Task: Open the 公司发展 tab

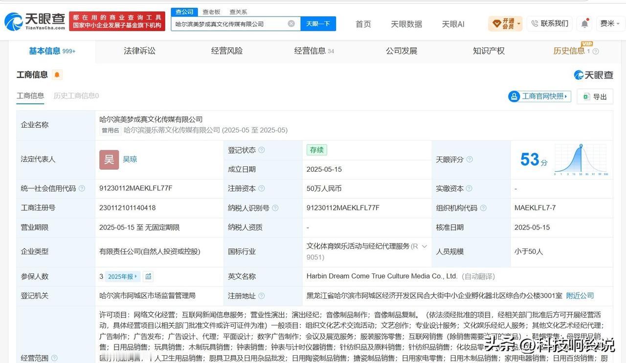Action: click(x=402, y=51)
